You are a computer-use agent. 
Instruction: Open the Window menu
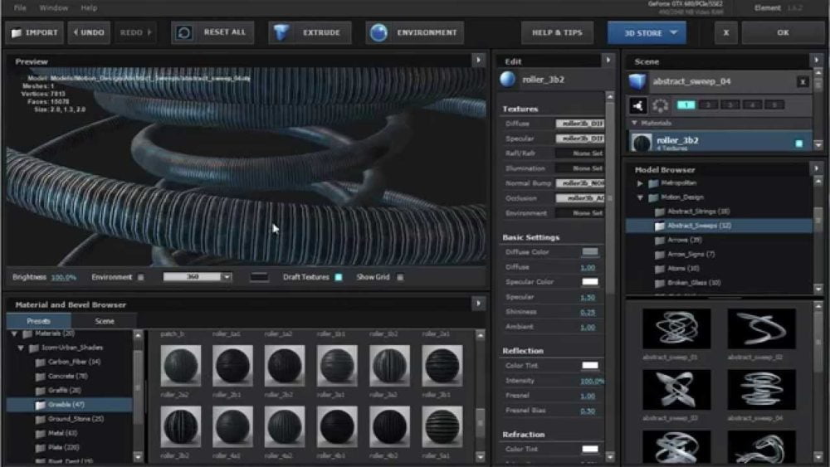tap(53, 8)
